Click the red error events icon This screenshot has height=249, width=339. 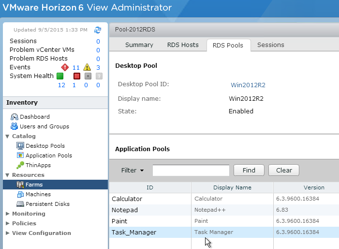click(65, 67)
